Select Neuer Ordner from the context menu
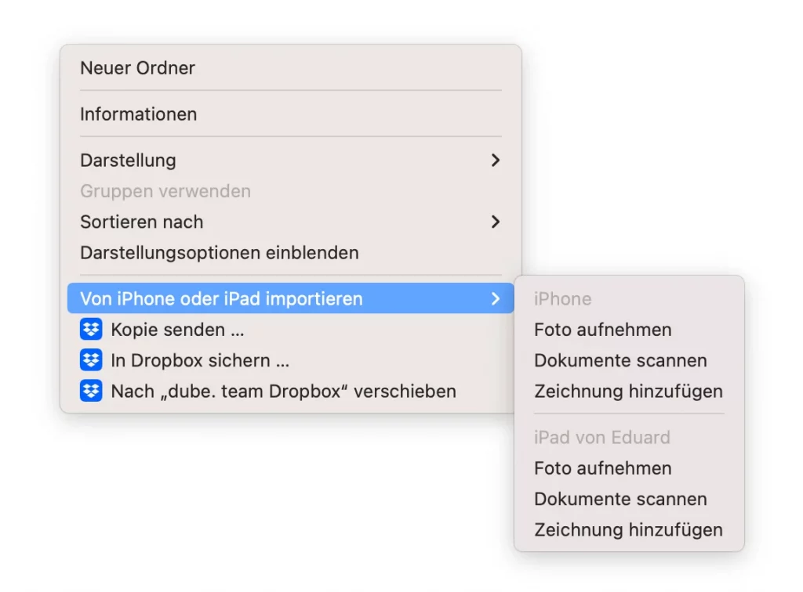Viewport: 803px width, 592px height. coord(138,68)
